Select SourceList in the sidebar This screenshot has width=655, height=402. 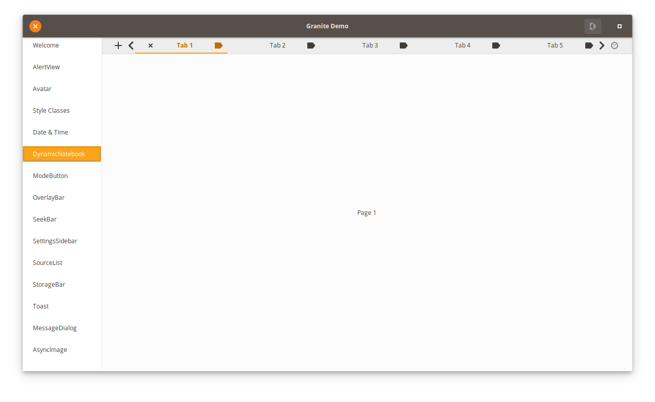[48, 262]
